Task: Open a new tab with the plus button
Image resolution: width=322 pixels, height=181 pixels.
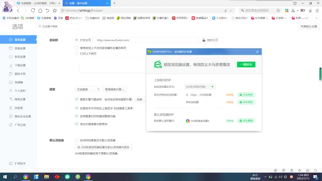Action: [114, 3]
